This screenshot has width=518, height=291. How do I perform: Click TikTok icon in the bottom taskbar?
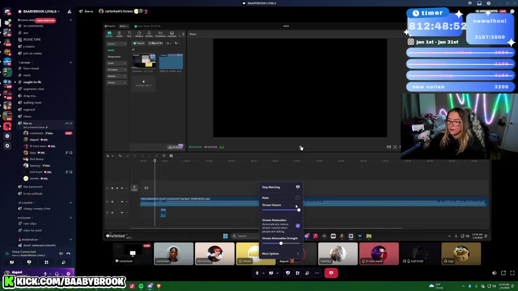[132, 286]
